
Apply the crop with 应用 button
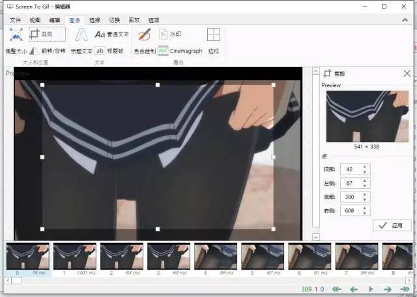coord(392,225)
